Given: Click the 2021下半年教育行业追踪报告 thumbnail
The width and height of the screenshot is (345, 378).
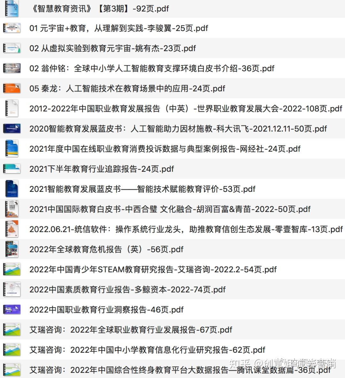Looking at the screenshot, I should [x=12, y=169].
